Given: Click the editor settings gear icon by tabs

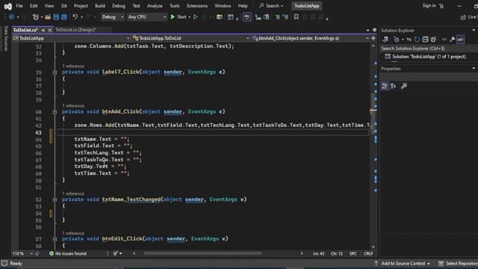Looking at the screenshot, I should pyautogui.click(x=375, y=30).
